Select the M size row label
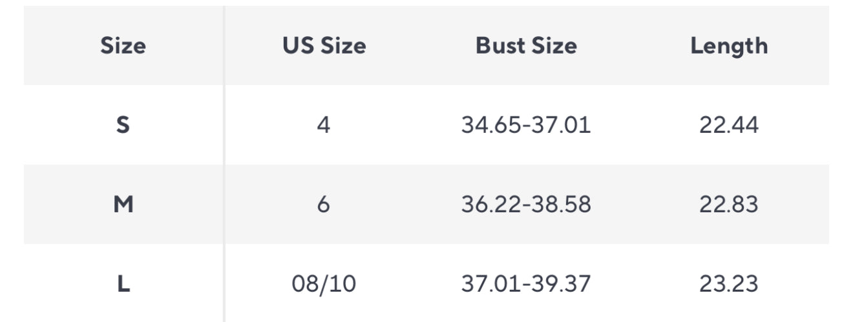Screen dimensions: 853x322 tap(123, 205)
